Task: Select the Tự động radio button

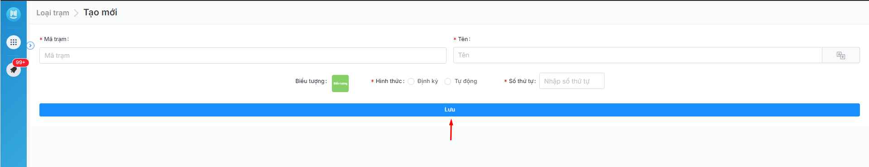Action: coord(448,81)
